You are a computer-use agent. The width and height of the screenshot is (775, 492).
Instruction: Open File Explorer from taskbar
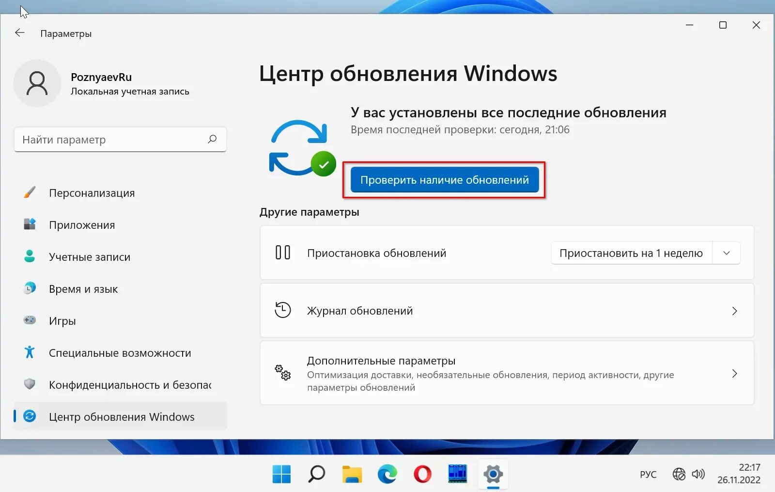click(352, 474)
